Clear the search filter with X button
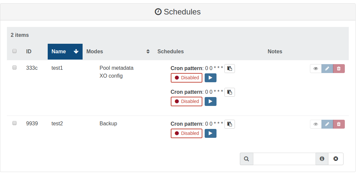The height and width of the screenshot is (175, 357). [x=336, y=159]
